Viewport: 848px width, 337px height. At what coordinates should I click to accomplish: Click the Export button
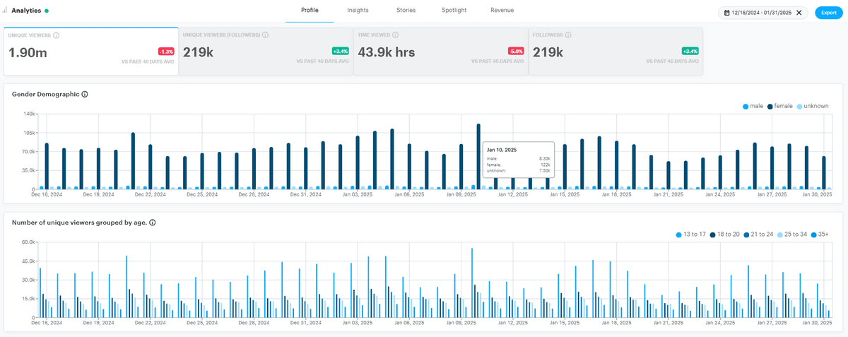pos(828,13)
